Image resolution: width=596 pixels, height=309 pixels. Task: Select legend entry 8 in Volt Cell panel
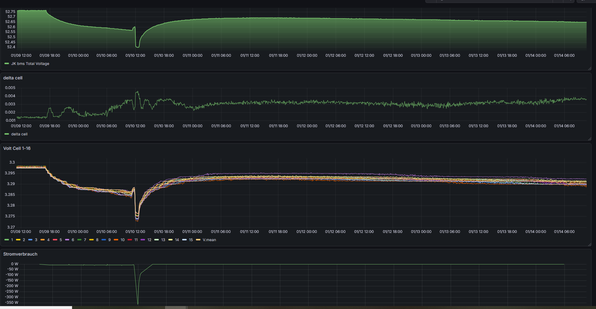coord(97,240)
